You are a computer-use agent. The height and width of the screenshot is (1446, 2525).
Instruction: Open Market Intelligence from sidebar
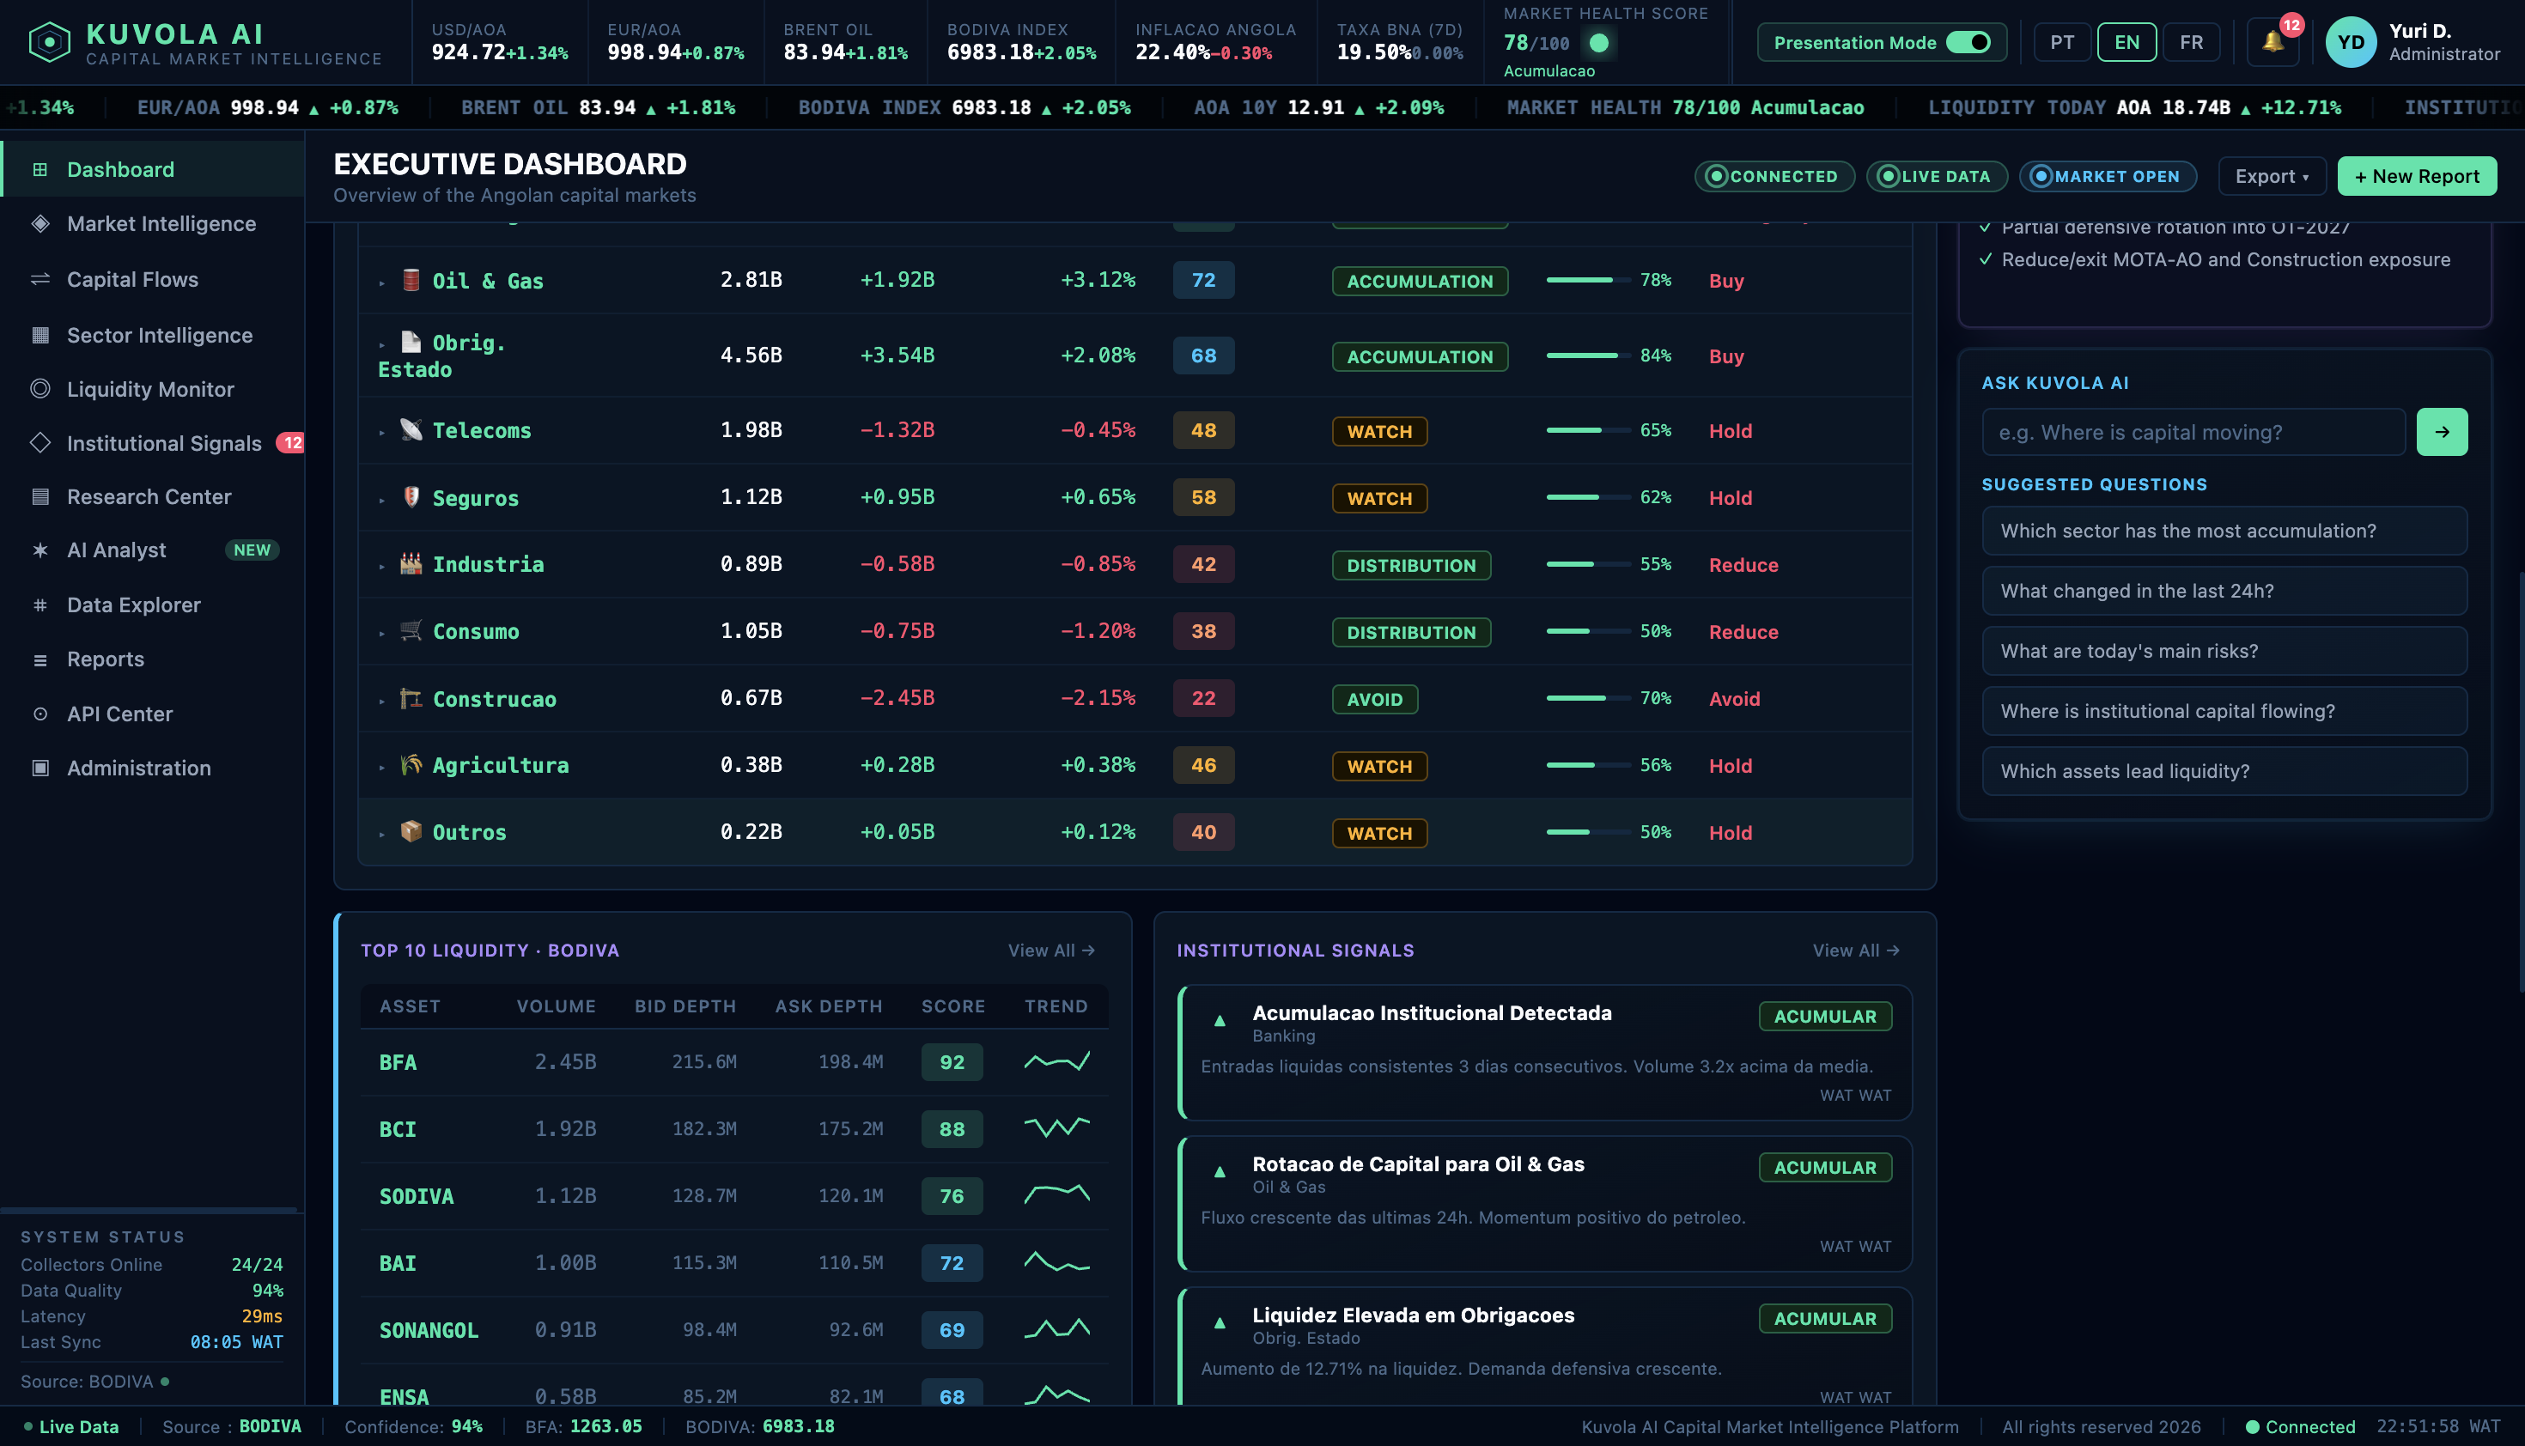[x=153, y=223]
